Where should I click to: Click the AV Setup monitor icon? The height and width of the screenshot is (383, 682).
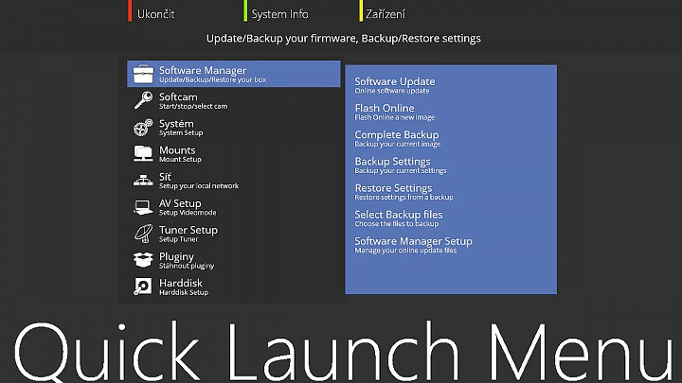coord(143,206)
